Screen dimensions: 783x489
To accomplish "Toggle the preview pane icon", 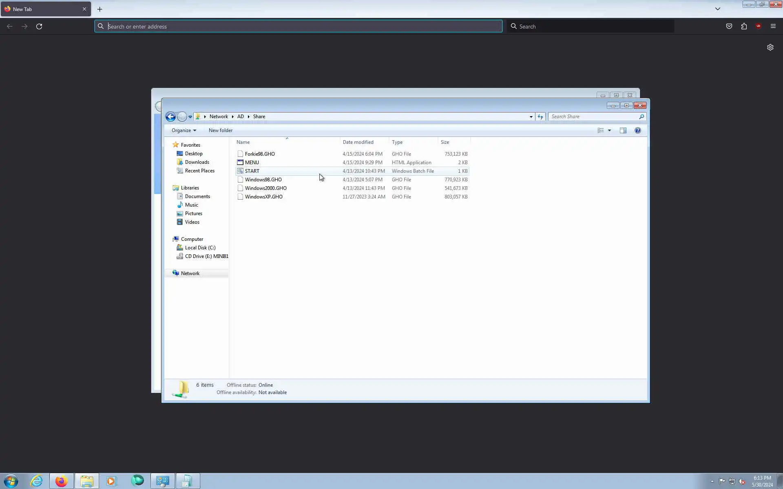I will point(623,130).
